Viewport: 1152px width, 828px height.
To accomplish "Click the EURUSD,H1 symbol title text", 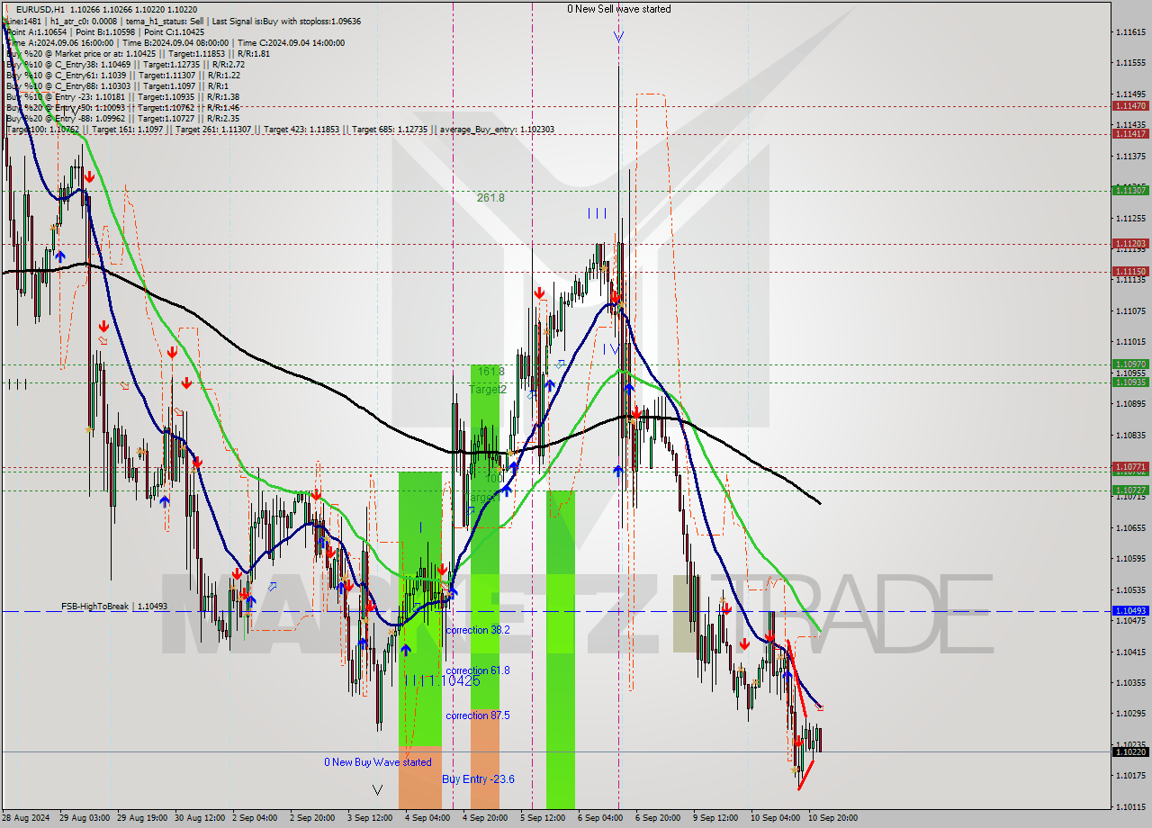I will click(40, 9).
